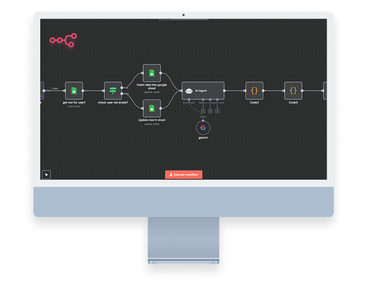Click the Chat Model connector under AI Agent

(188, 100)
